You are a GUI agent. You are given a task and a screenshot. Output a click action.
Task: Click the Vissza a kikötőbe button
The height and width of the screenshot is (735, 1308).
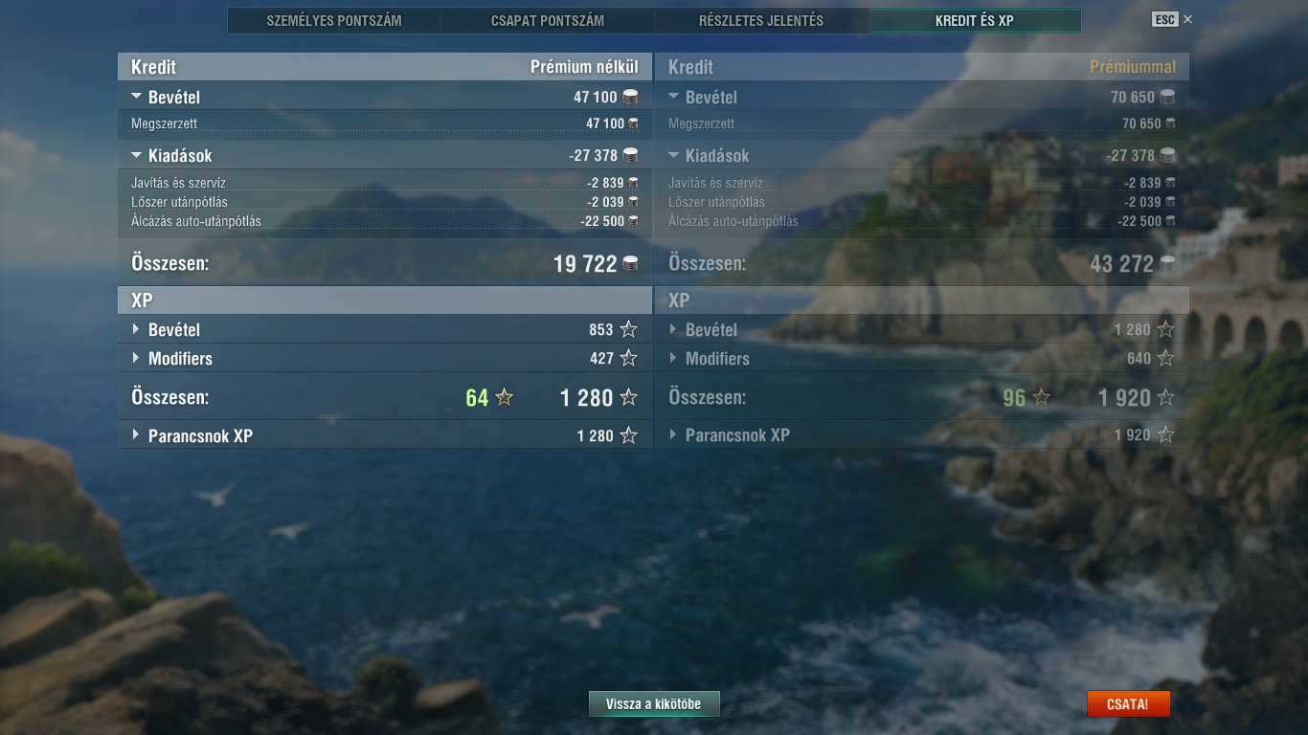point(654,704)
